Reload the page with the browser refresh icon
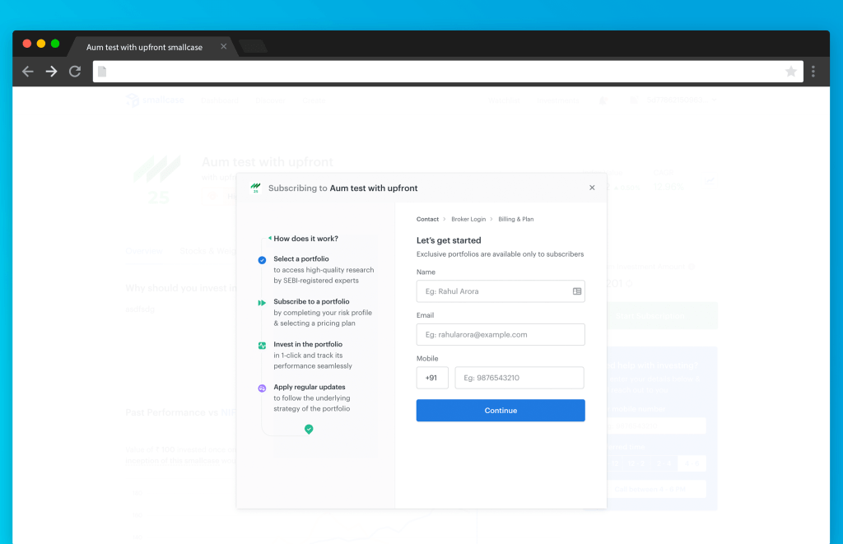The image size is (843, 544). tap(75, 72)
